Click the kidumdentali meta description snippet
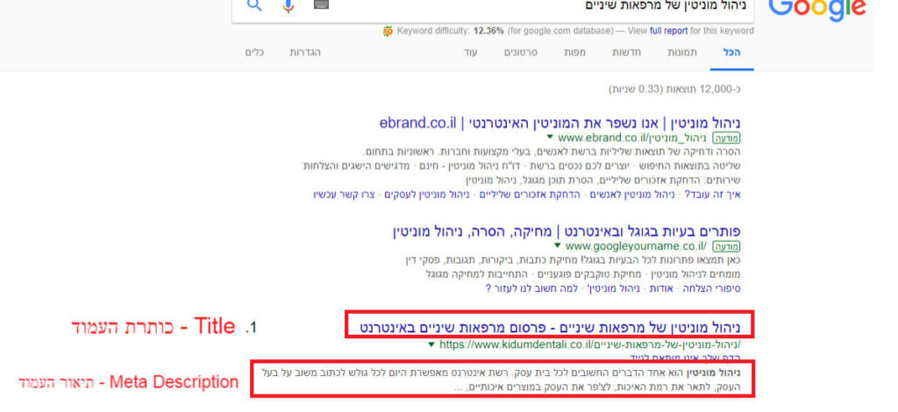Image resolution: width=898 pixels, height=412 pixels. tap(502, 380)
